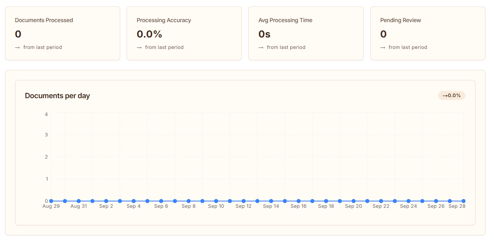
Task: Open the Documents Processed stat card
Action: (x=63, y=33)
